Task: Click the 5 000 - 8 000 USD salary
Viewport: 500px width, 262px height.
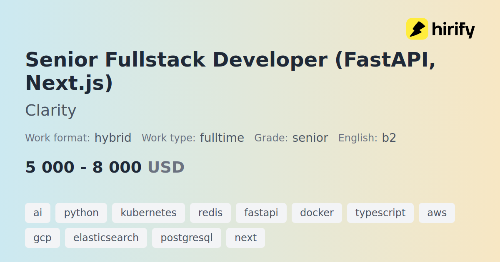Action: coord(105,167)
